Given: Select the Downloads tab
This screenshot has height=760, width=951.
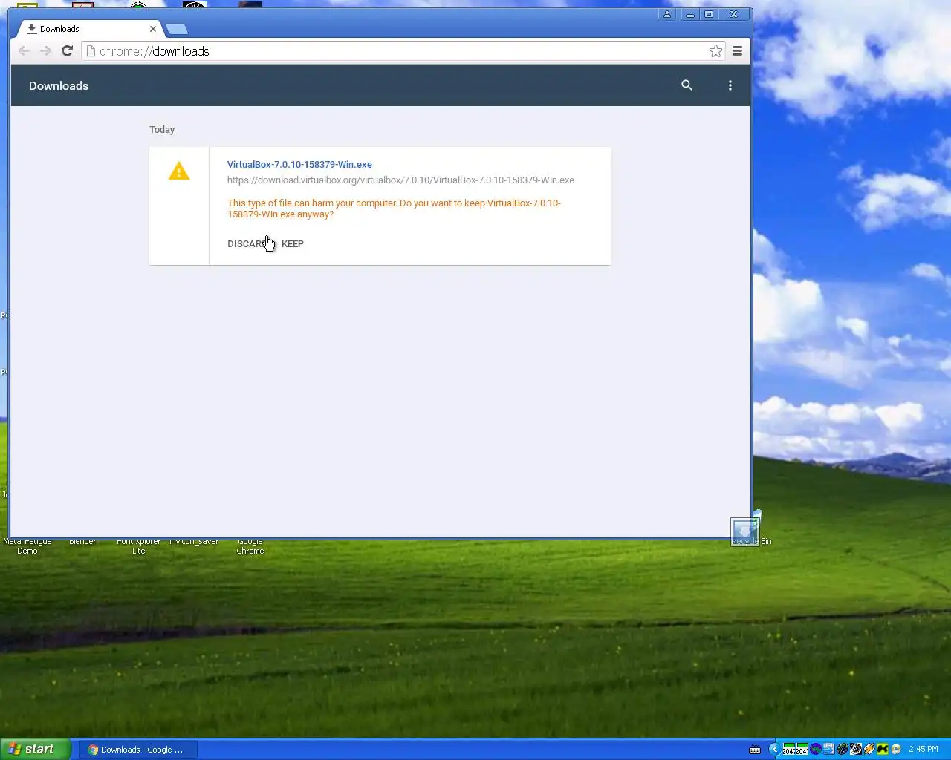Looking at the screenshot, I should click(x=89, y=29).
